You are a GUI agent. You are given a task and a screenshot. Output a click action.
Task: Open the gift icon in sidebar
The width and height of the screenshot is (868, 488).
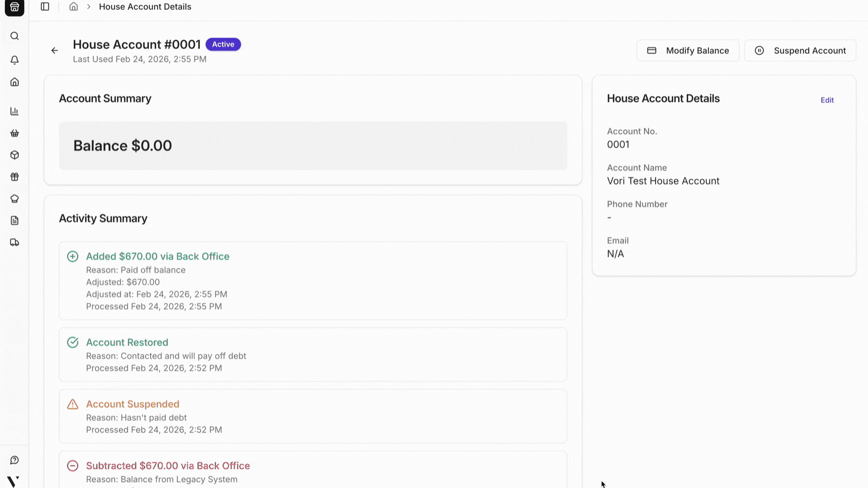pyautogui.click(x=14, y=177)
